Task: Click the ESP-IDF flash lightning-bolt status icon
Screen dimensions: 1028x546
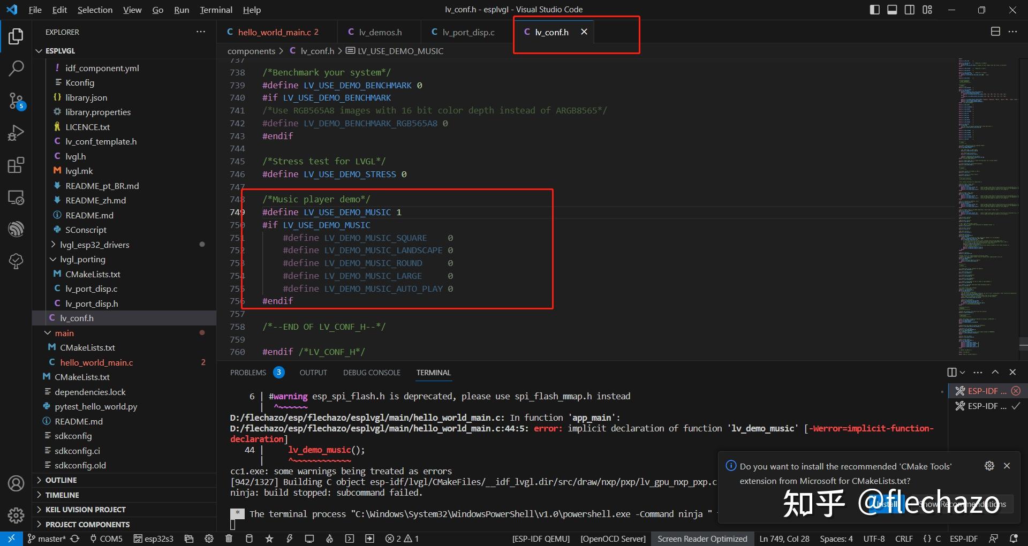Action: coord(290,539)
